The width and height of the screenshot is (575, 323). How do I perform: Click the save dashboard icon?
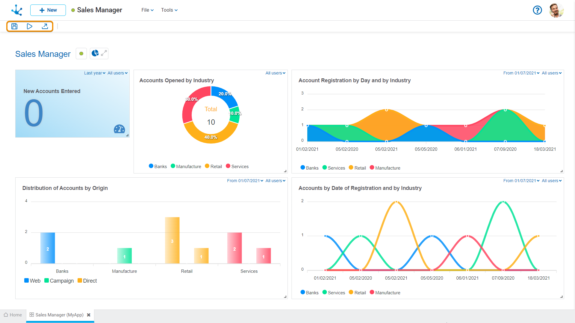pyautogui.click(x=14, y=26)
